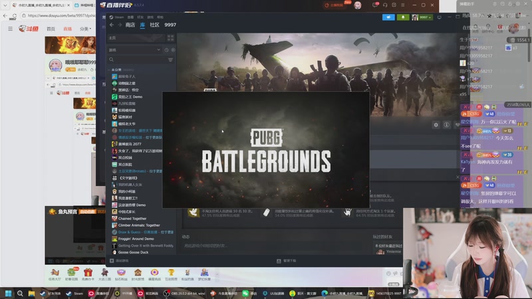Switch library to grid collections view

coord(170,38)
